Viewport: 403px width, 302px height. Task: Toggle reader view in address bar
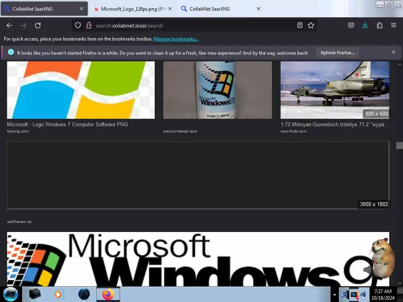tap(299, 25)
